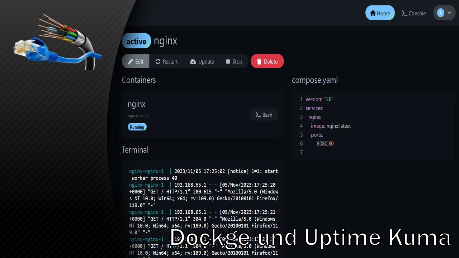The image size is (459, 258).
Task: Click the profile avatar icon
Action: pyautogui.click(x=441, y=13)
